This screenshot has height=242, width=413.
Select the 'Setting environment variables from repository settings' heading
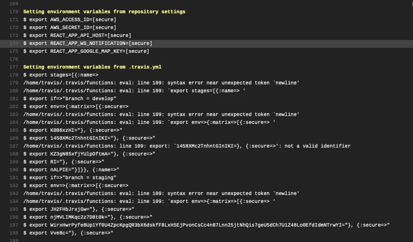104,12
